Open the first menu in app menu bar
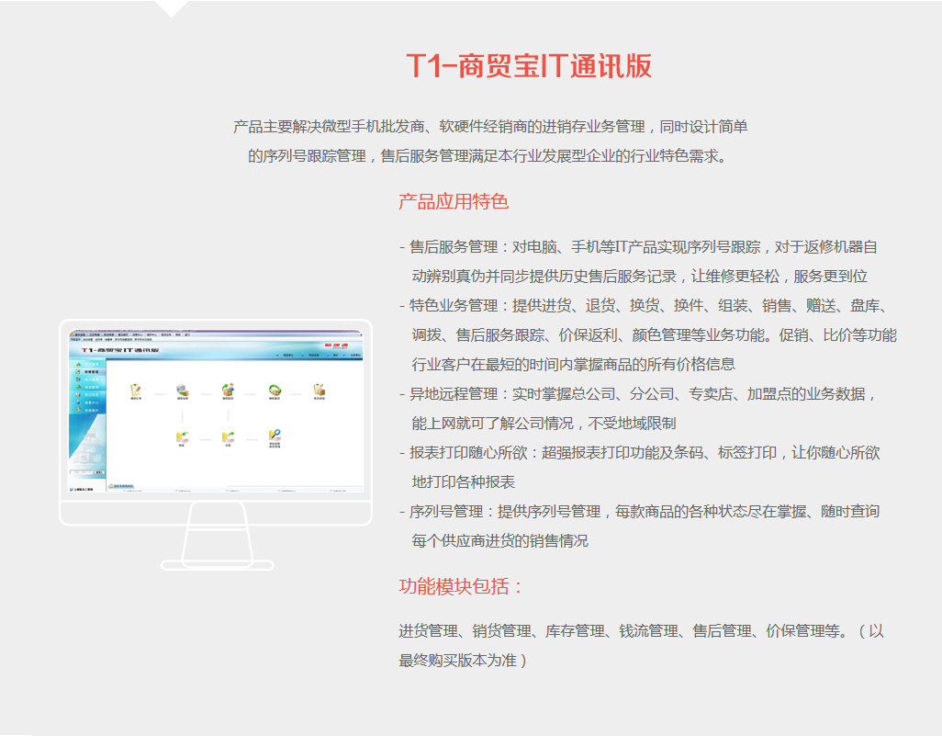 (x=79, y=334)
